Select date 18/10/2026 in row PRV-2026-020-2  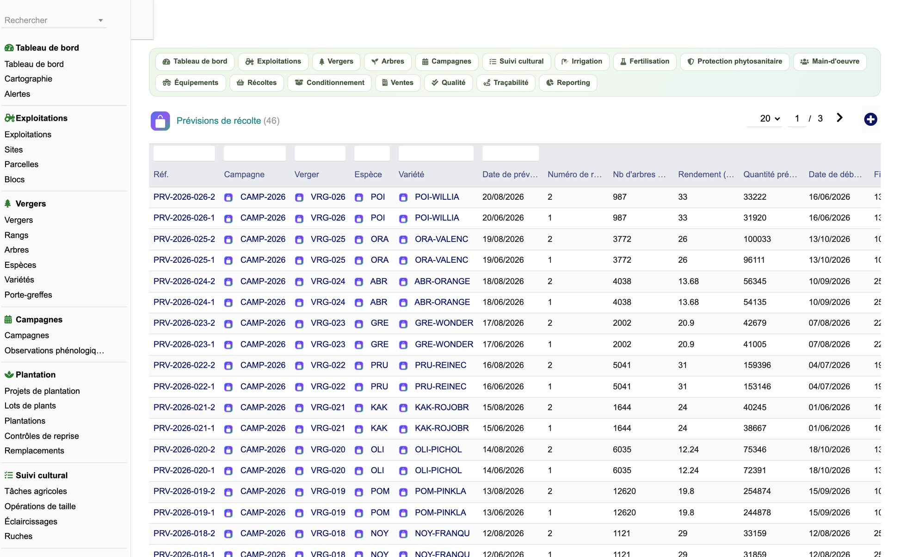coord(829,450)
